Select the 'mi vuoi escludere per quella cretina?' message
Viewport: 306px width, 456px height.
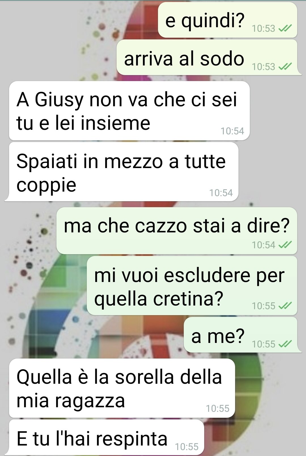point(192,285)
